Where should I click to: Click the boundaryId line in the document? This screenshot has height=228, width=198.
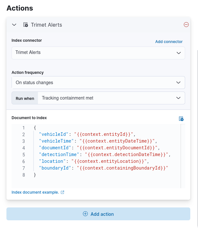103,168
